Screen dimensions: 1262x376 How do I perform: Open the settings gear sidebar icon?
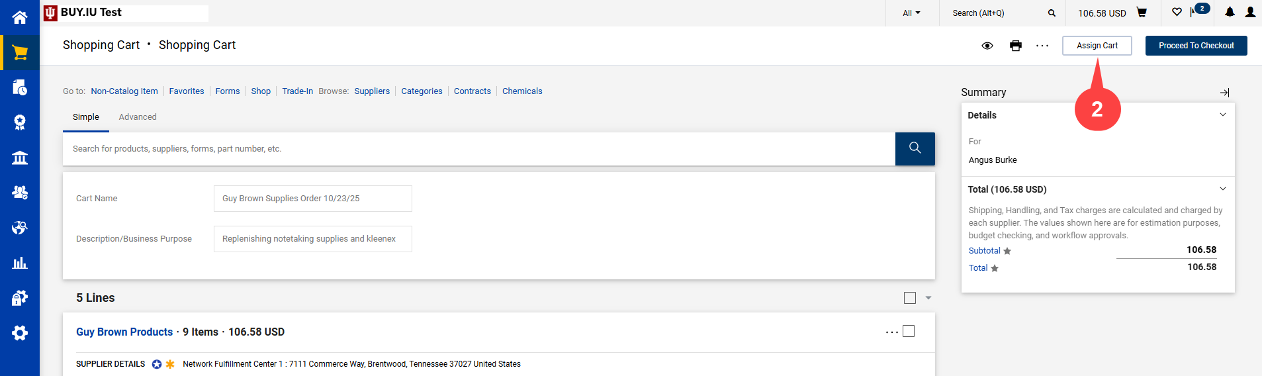[x=20, y=333]
